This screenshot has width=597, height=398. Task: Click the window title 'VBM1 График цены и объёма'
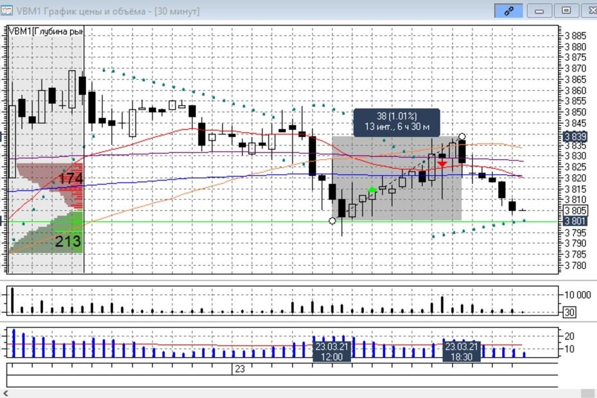click(x=82, y=12)
